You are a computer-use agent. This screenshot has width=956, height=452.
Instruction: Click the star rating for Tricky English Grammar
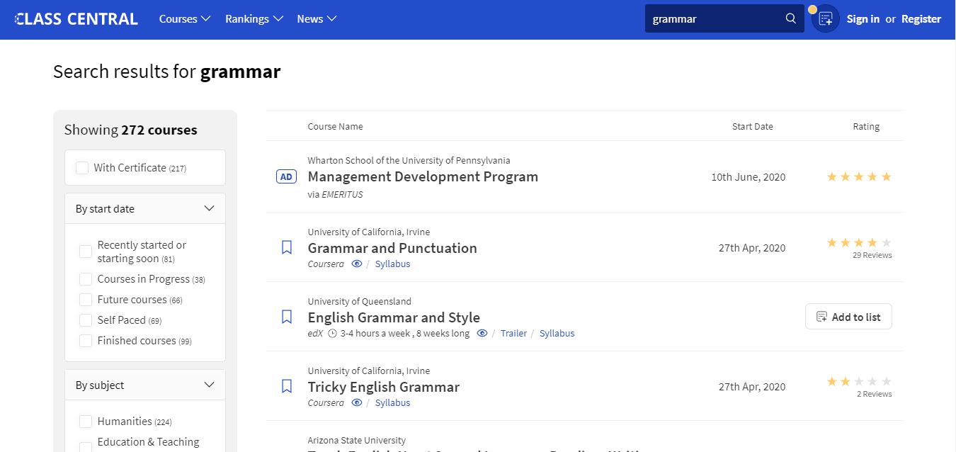tap(859, 381)
